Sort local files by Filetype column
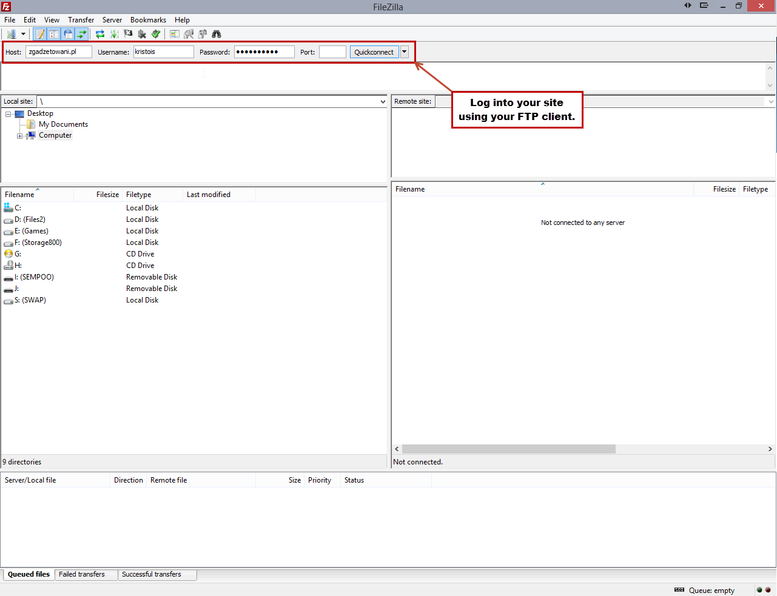The height and width of the screenshot is (596, 777). point(153,195)
